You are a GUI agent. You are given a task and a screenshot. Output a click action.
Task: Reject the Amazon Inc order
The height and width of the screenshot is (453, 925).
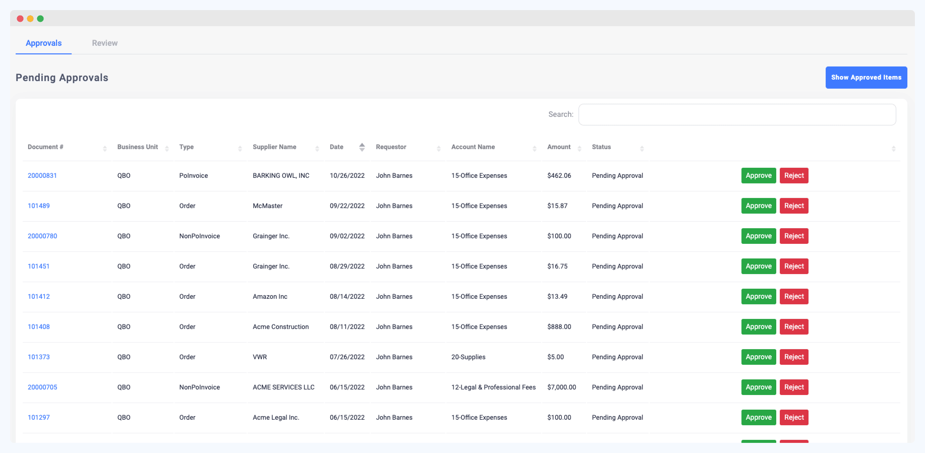click(794, 297)
